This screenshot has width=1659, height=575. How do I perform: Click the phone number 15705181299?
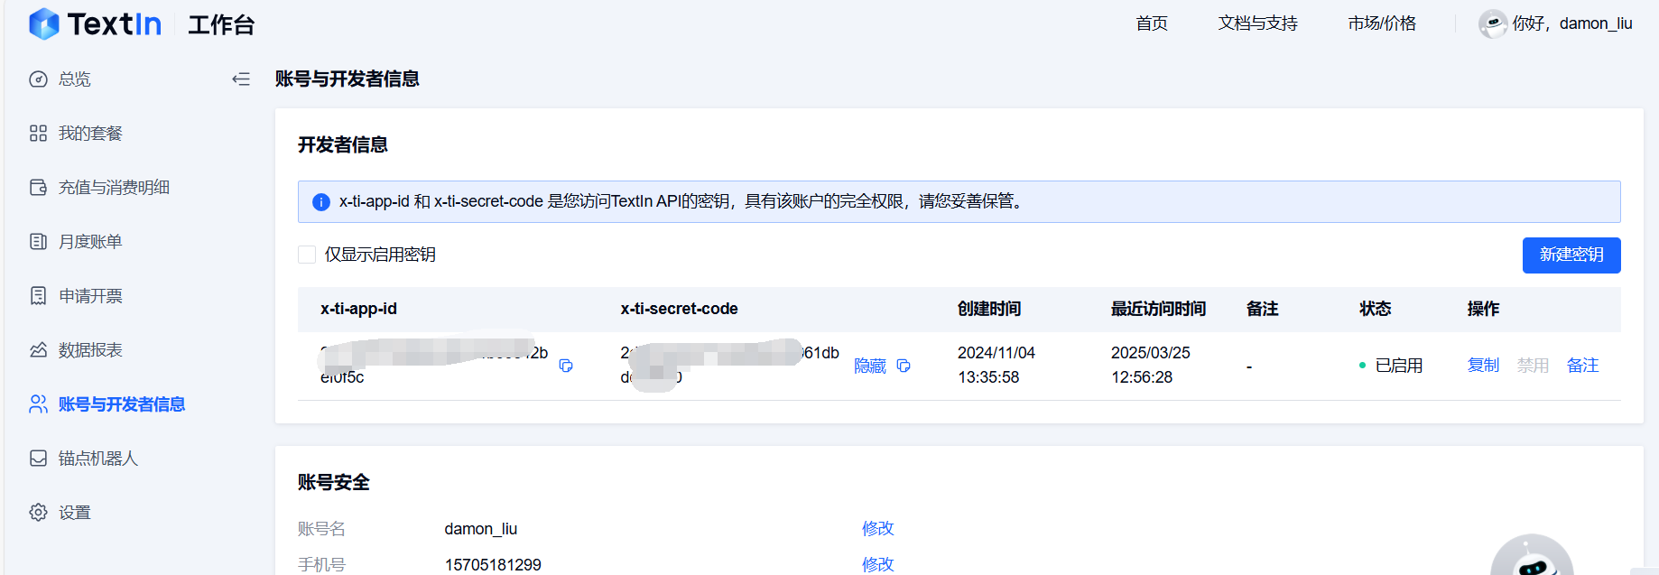coord(493,565)
